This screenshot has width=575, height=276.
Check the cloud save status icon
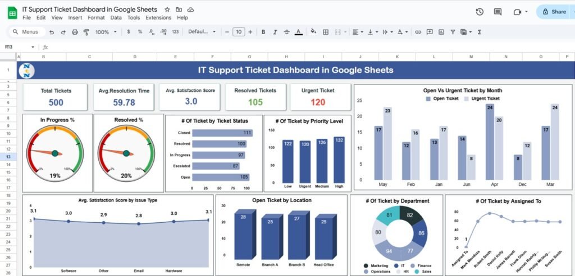pyautogui.click(x=190, y=10)
